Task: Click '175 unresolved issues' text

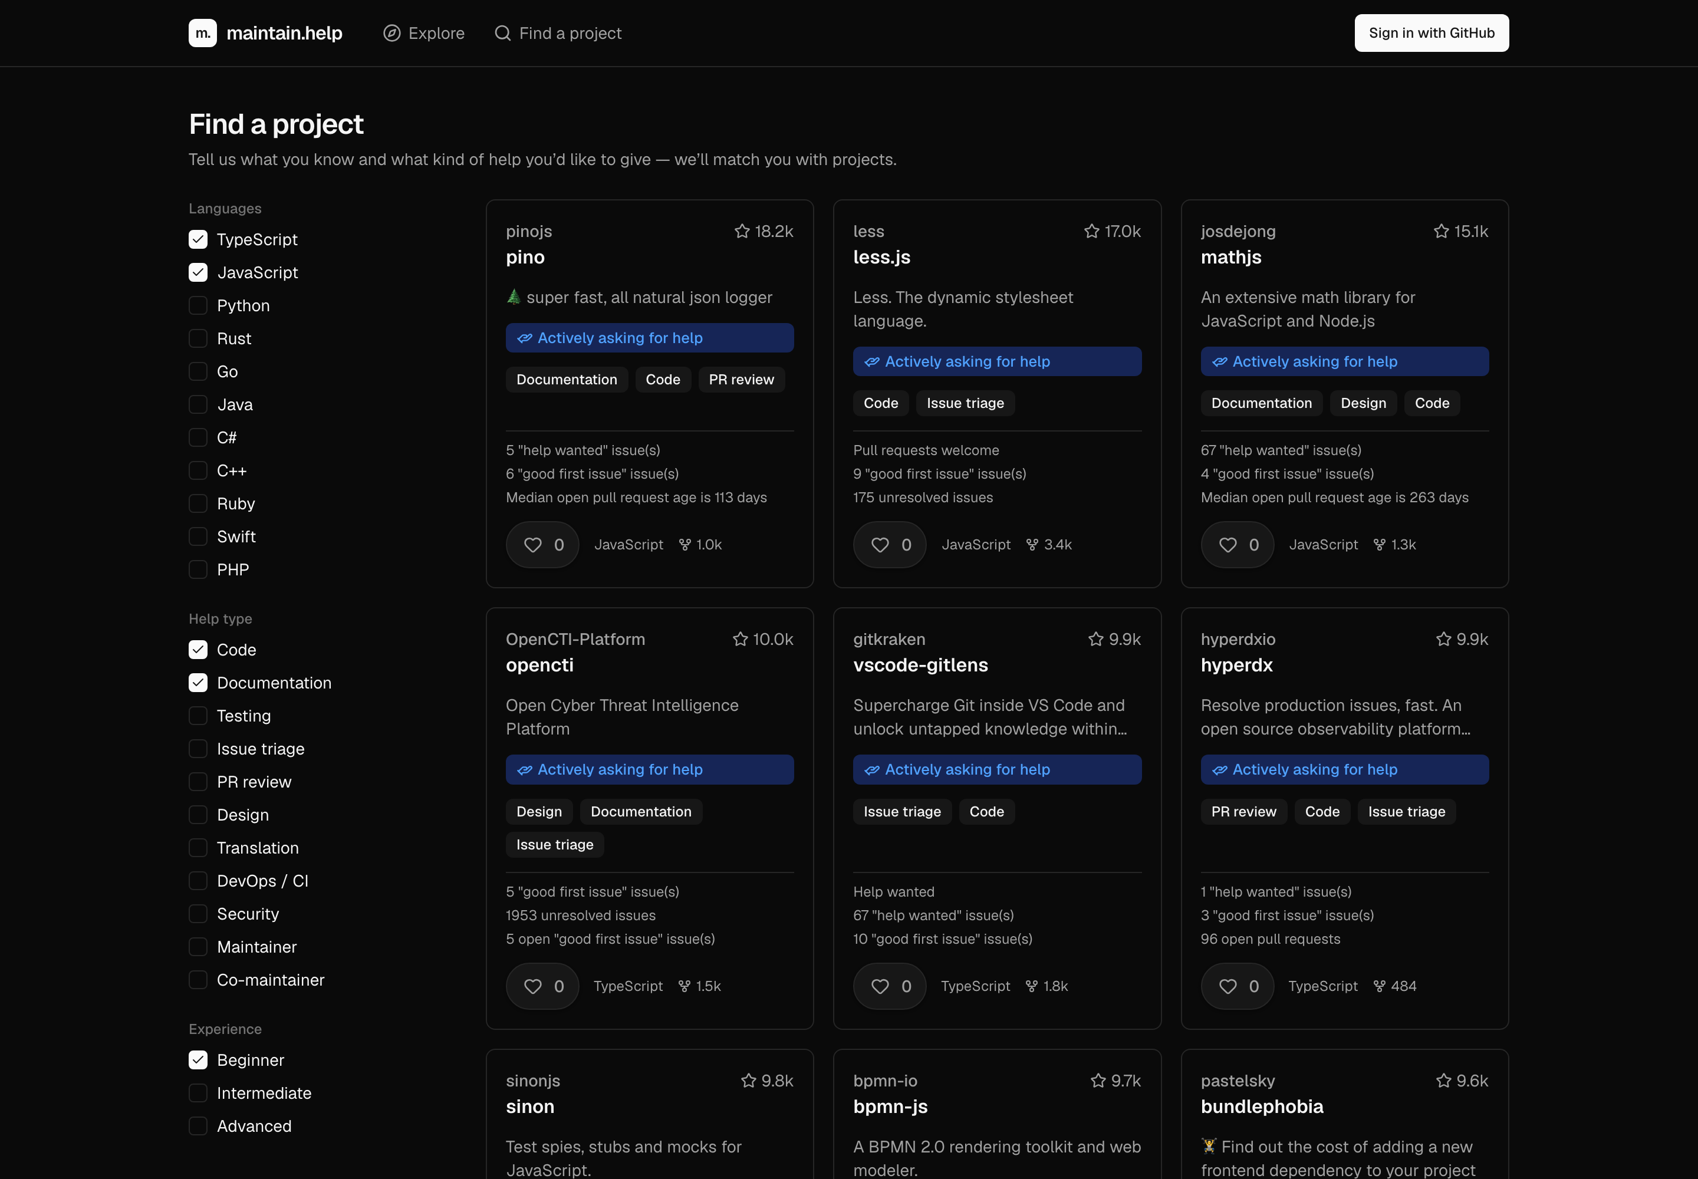Action: point(923,497)
